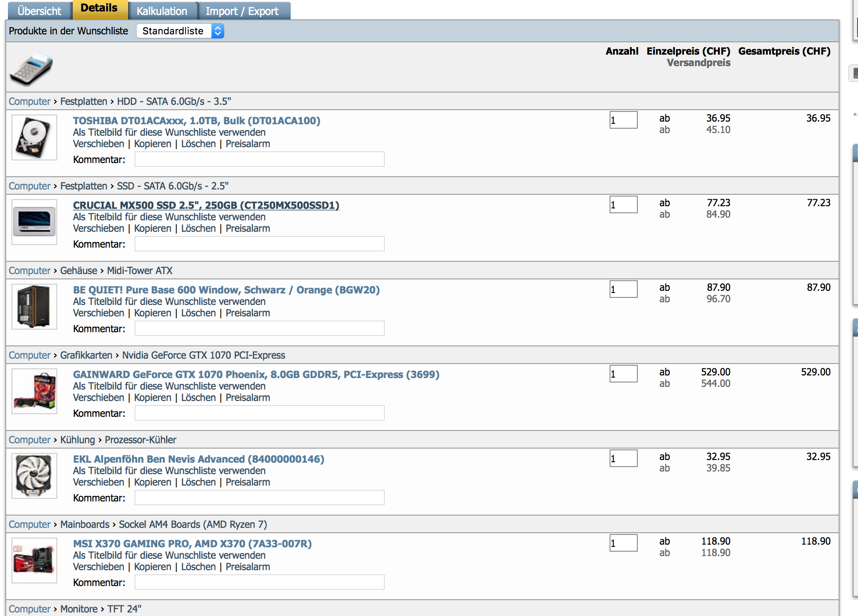Open GAINWARD GeForce GTX 1070 Phoenix link
Screen dimensions: 858x616
pyautogui.click(x=256, y=375)
